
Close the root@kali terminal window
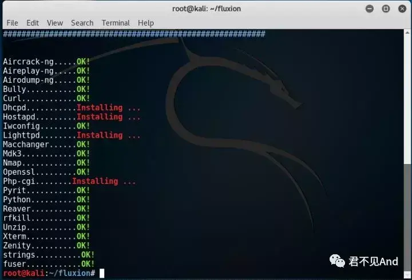tap(402, 9)
